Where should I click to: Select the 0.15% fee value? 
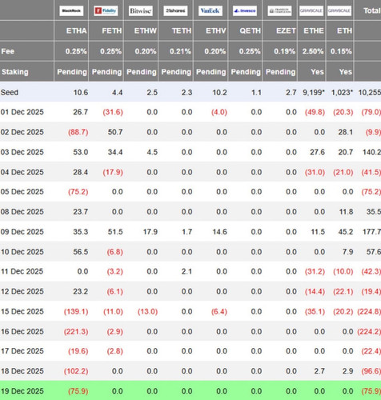click(341, 51)
